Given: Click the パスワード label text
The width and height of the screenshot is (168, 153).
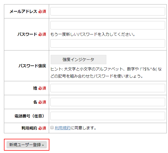Looking at the screenshot, I should (x=27, y=34).
